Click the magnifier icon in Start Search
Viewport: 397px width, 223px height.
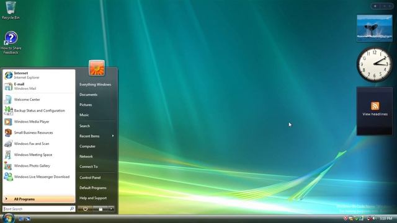pos(72,209)
